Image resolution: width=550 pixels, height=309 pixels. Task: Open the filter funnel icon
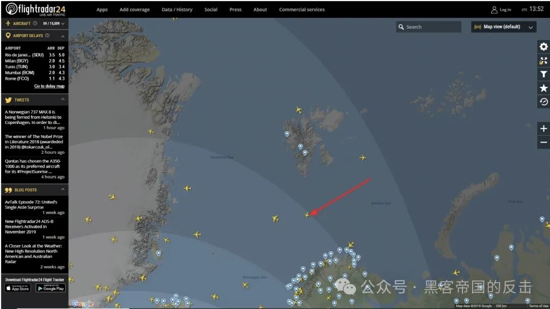coord(543,74)
